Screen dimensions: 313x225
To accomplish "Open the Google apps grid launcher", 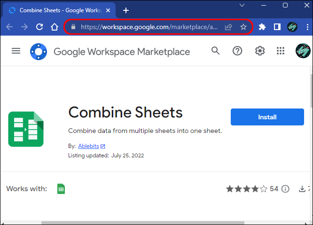I will click(281, 51).
